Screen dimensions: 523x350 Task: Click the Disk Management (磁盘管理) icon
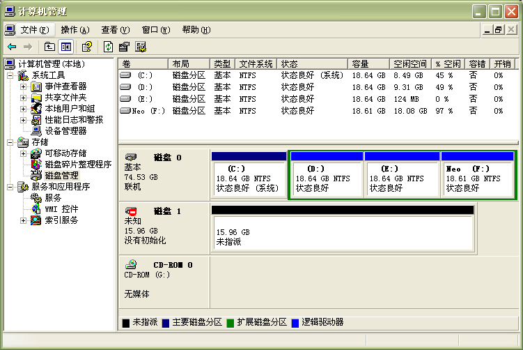point(36,176)
